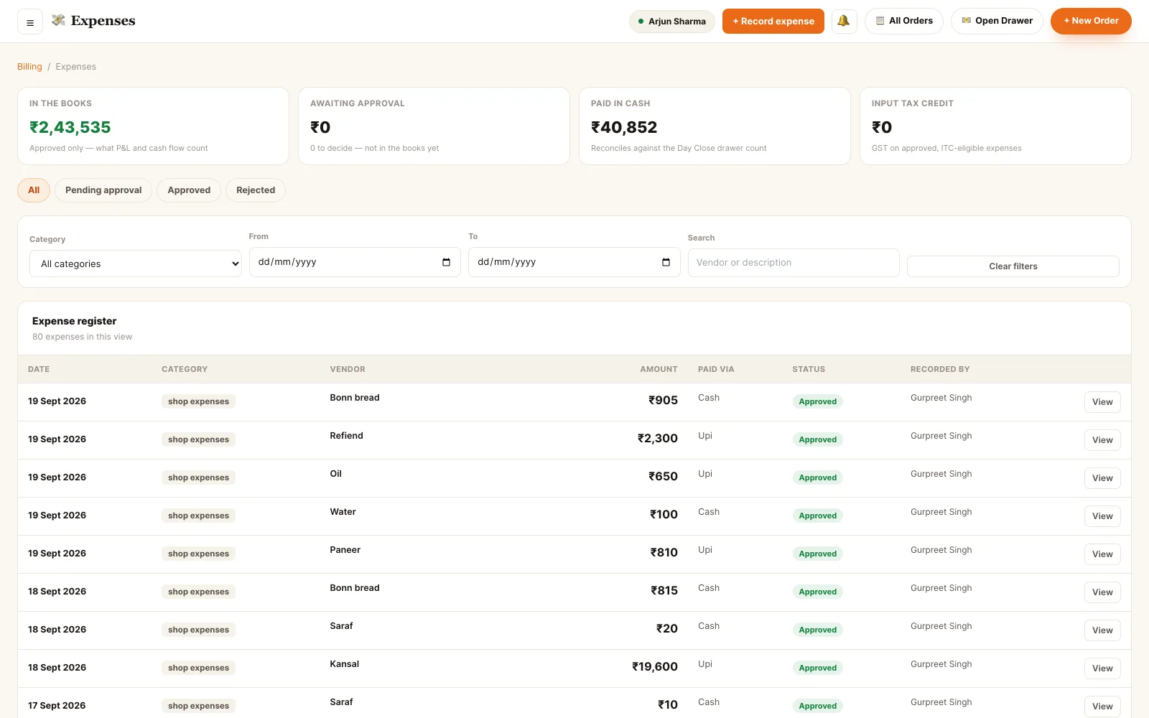View the Kansal ₹19,600 expense
The width and height of the screenshot is (1149, 718).
point(1102,668)
